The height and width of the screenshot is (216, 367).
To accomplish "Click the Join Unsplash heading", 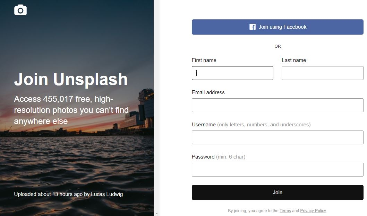I will [71, 79].
